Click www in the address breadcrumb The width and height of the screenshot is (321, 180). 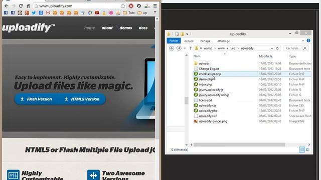point(221,48)
